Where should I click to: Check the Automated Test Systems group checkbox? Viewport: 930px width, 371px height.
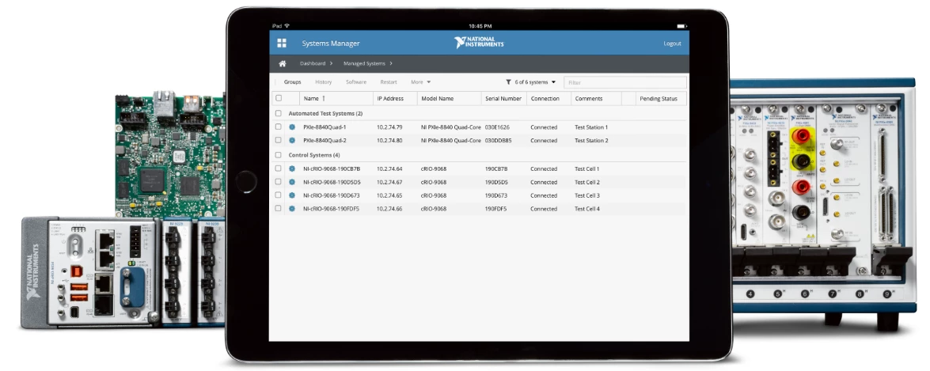click(278, 113)
